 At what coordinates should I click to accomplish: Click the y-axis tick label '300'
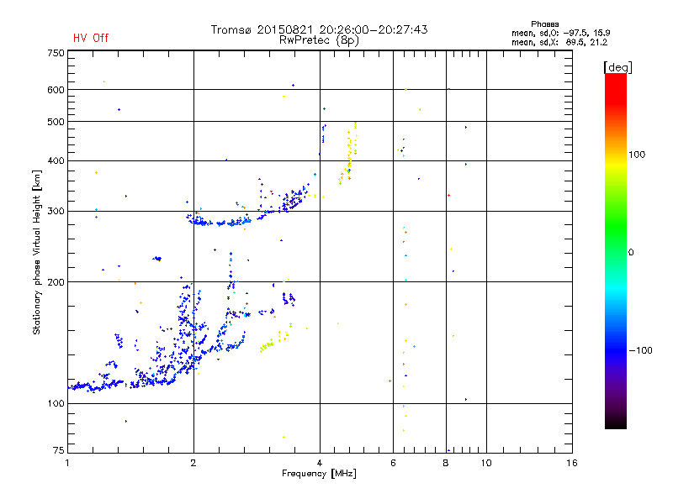(x=56, y=212)
